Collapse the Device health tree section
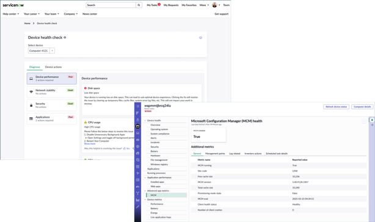 [145, 121]
